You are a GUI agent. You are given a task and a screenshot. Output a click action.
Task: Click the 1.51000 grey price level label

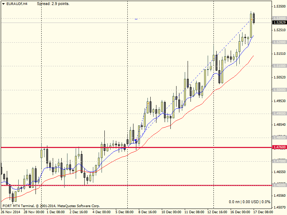point(279,66)
